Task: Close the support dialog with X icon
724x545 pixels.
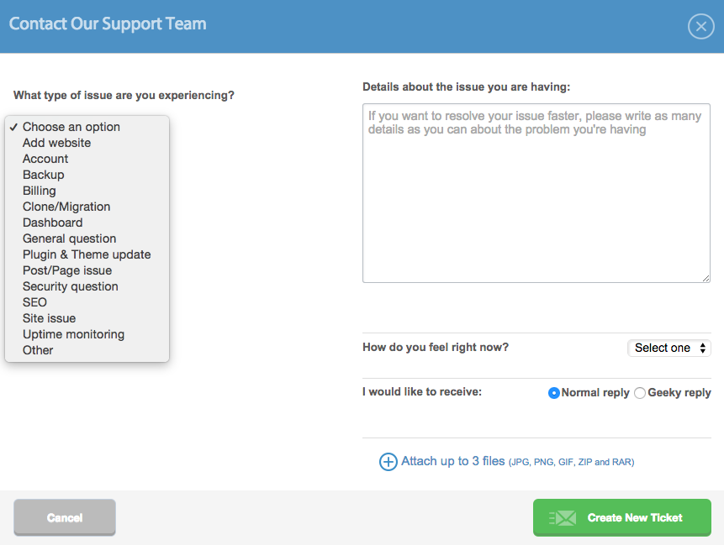Action: pos(700,27)
